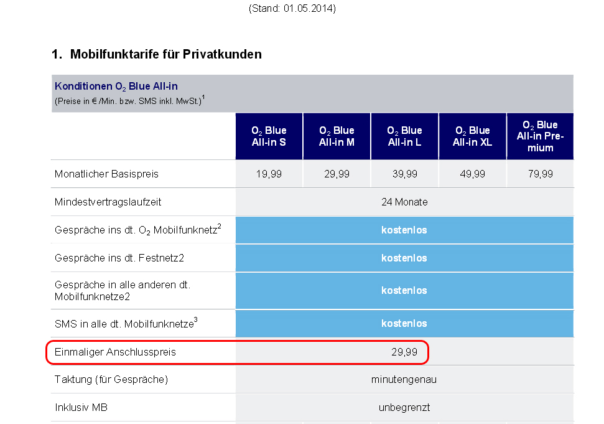Image resolution: width=604 pixels, height=424 pixels.
Task: Click the price 39,99 for All-in L
Action: coord(404,174)
